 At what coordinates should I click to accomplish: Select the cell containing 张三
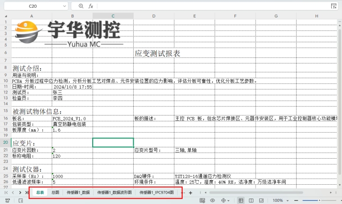pos(72,93)
